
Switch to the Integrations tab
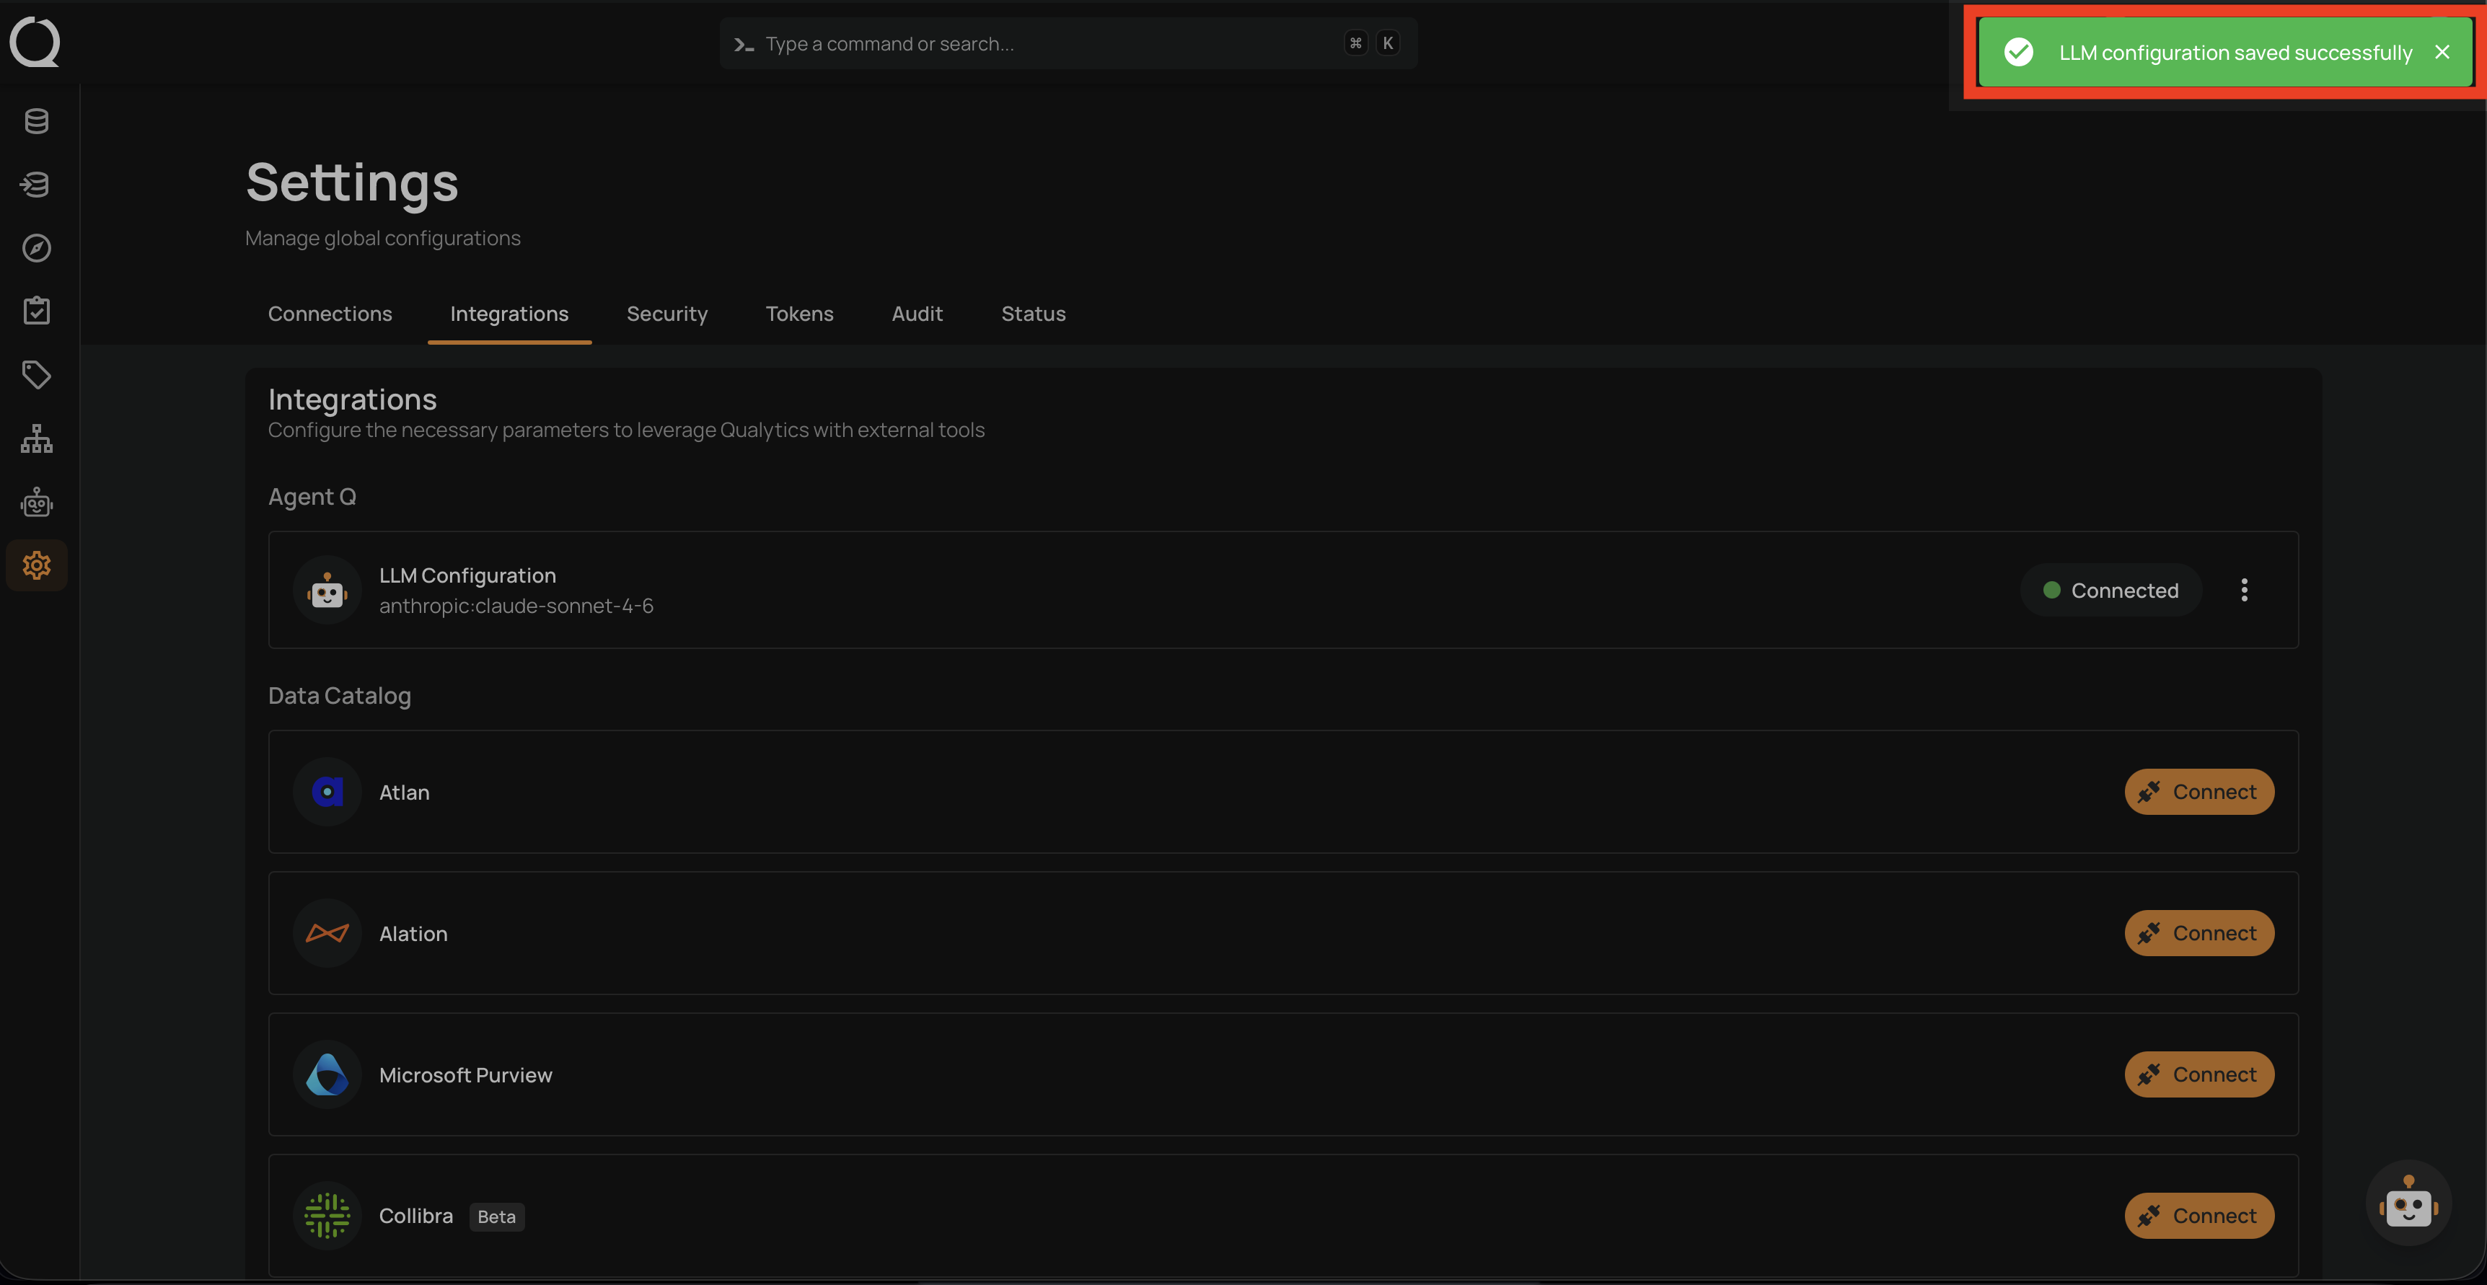[510, 314]
